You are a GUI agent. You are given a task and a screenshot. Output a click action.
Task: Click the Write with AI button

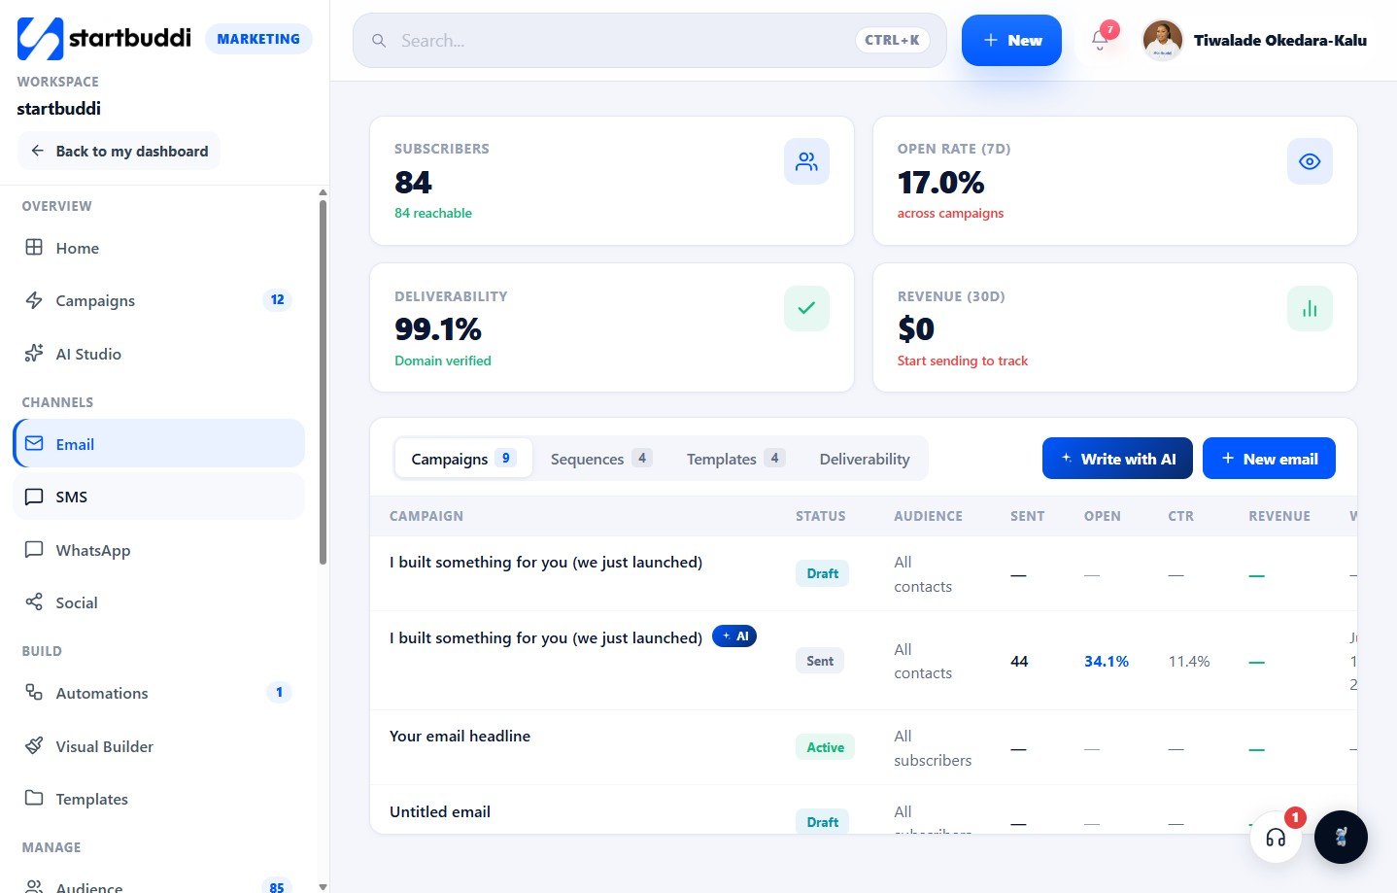coord(1117,459)
